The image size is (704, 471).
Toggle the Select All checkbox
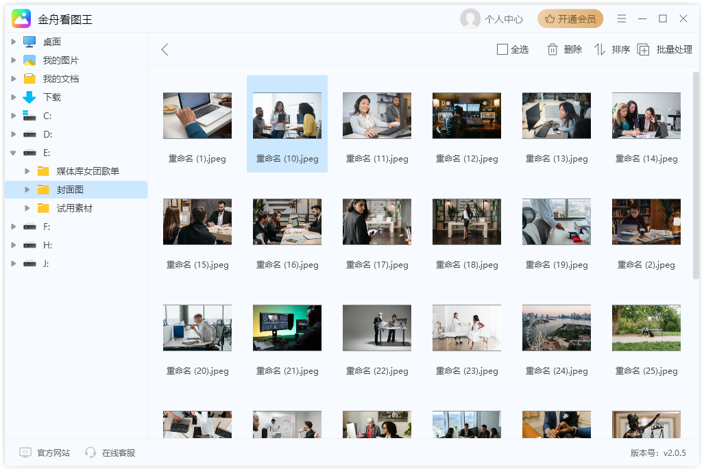(502, 49)
